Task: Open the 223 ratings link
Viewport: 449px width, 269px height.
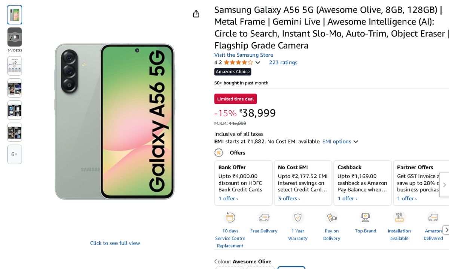Action: [x=283, y=62]
